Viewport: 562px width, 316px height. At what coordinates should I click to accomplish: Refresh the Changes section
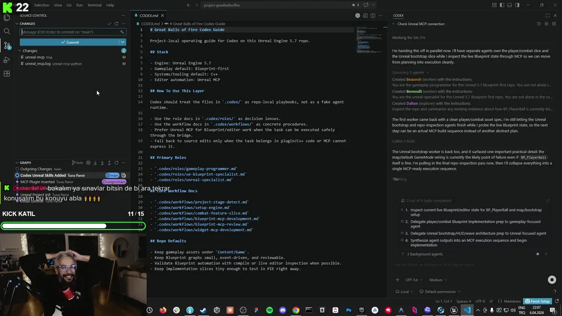[x=116, y=24]
